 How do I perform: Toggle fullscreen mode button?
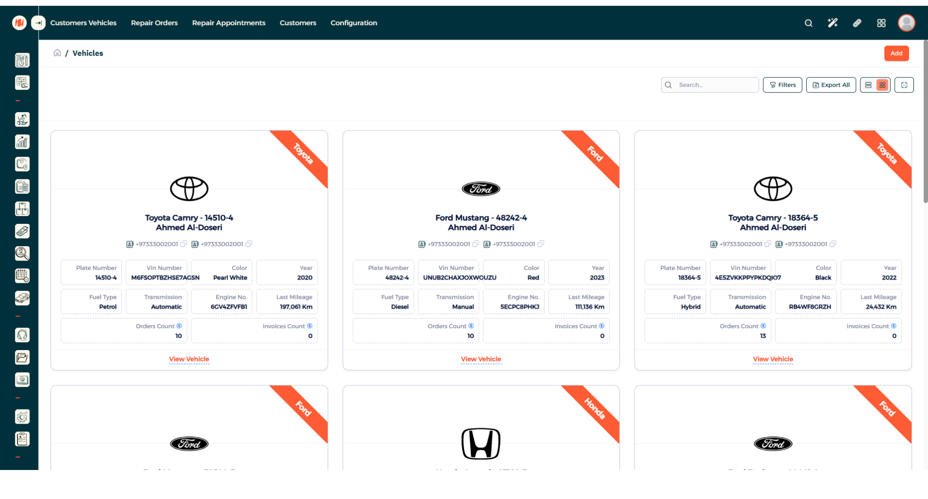tap(904, 85)
